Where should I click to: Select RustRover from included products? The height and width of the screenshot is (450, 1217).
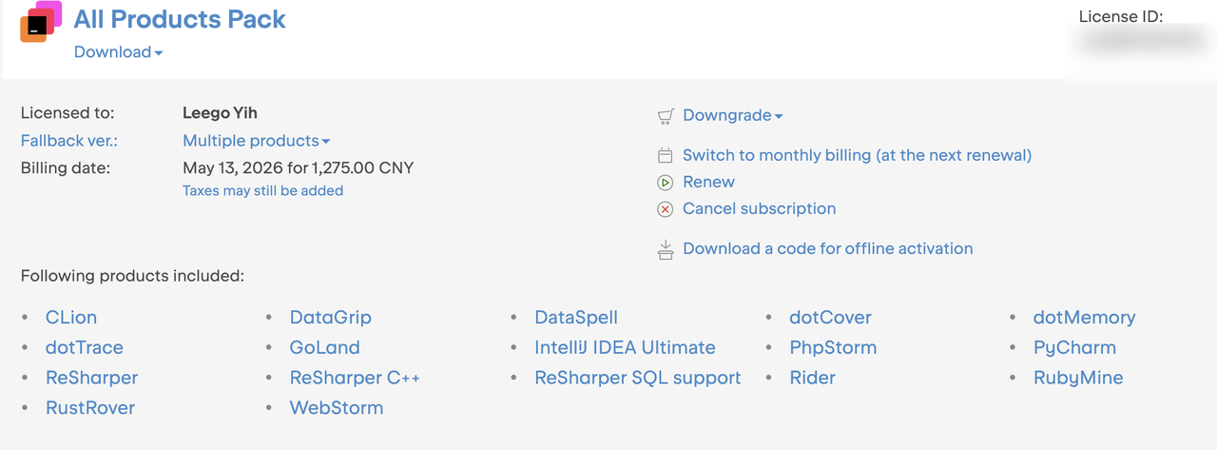(90, 407)
